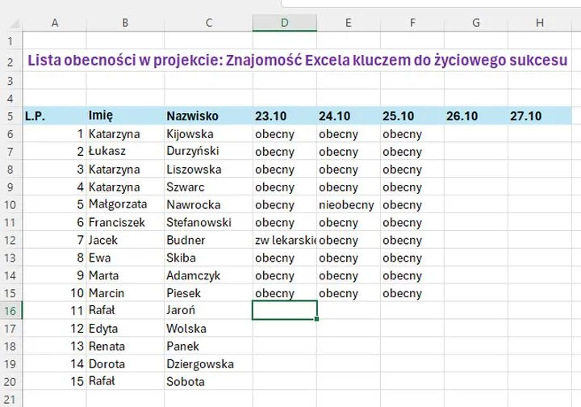
Task: Click the 'zw lekarskie' cell for Budner
Action: pyautogui.click(x=285, y=240)
